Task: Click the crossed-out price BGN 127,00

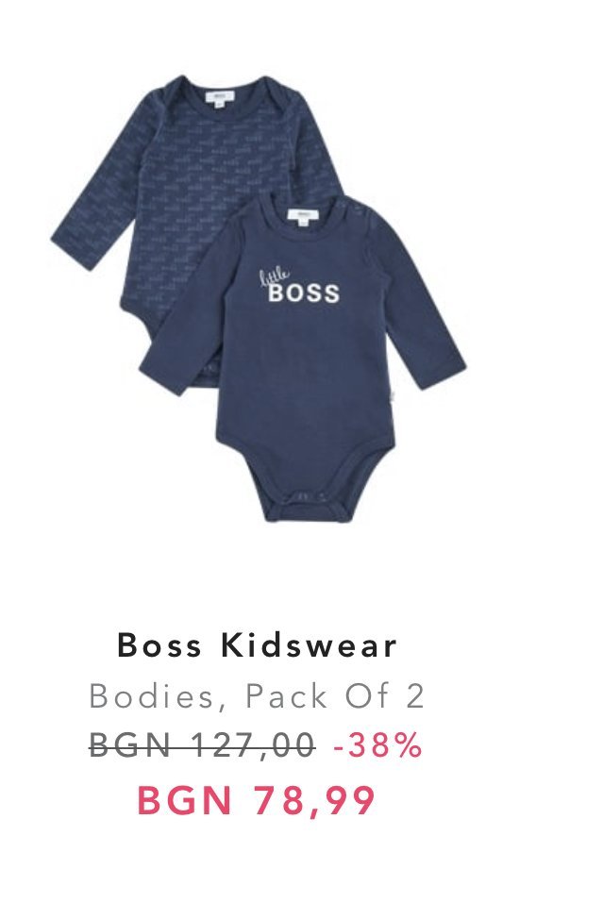Action: (202, 746)
